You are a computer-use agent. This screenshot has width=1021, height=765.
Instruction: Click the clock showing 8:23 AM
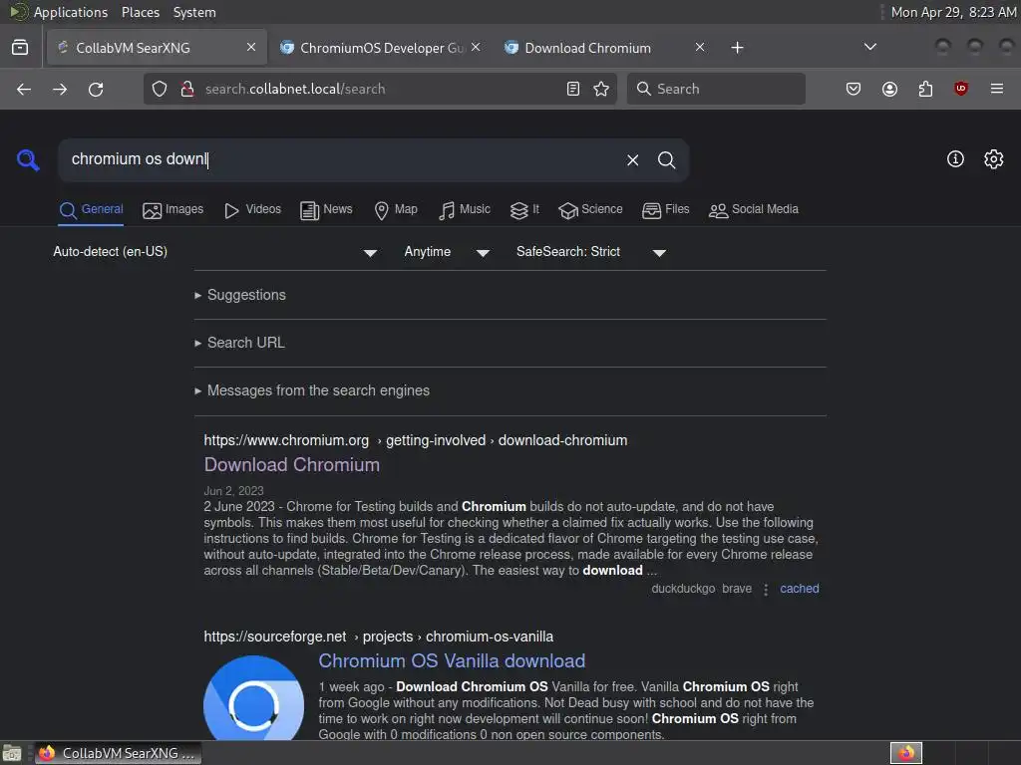[x=953, y=12]
